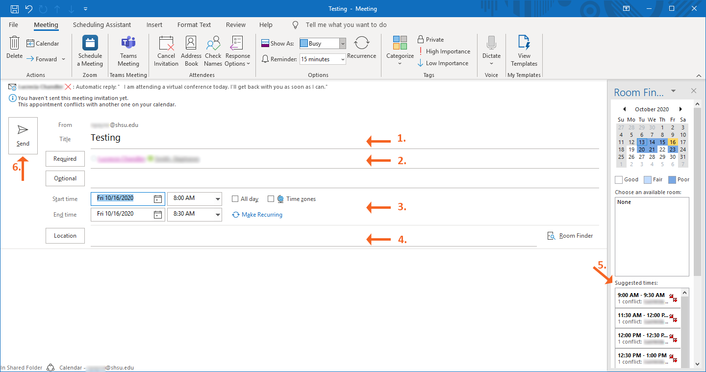Expand the 8:00 AM start time dropdown
The image size is (706, 372).
218,199
